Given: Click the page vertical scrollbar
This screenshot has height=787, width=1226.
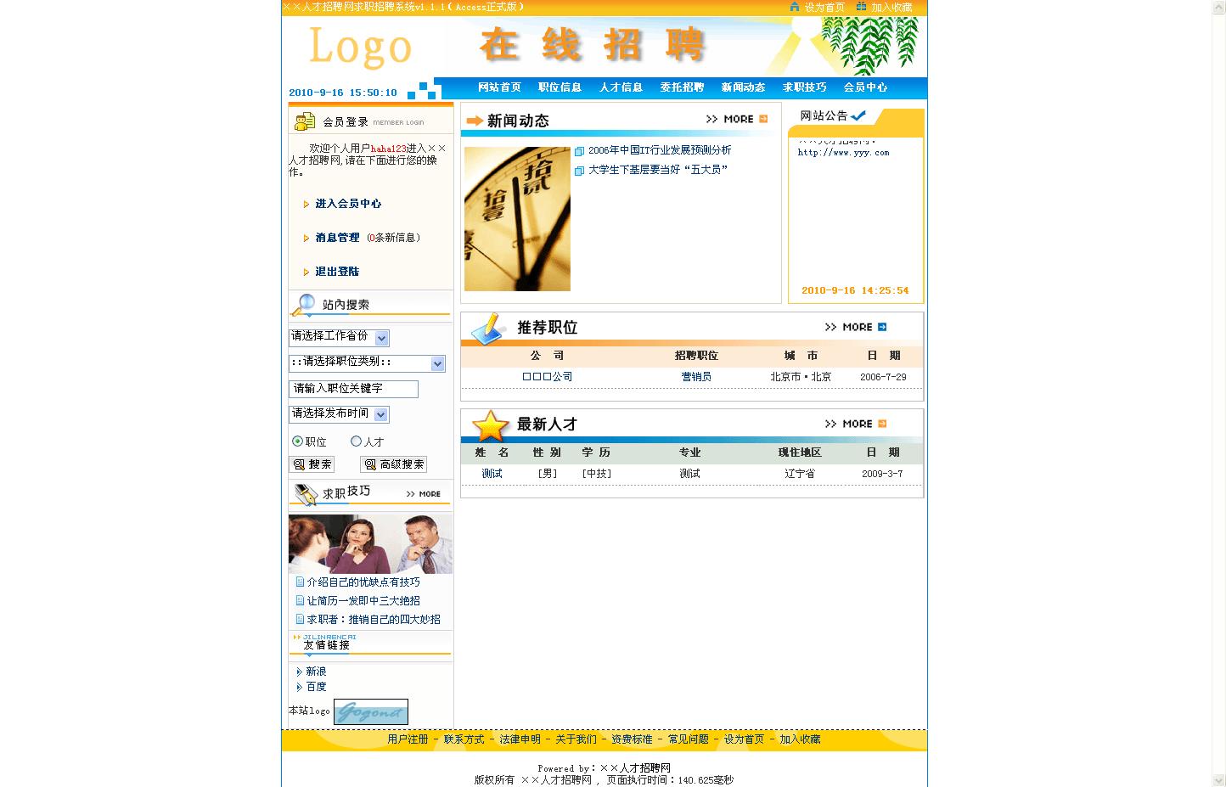Looking at the screenshot, I should pyautogui.click(x=1218, y=393).
